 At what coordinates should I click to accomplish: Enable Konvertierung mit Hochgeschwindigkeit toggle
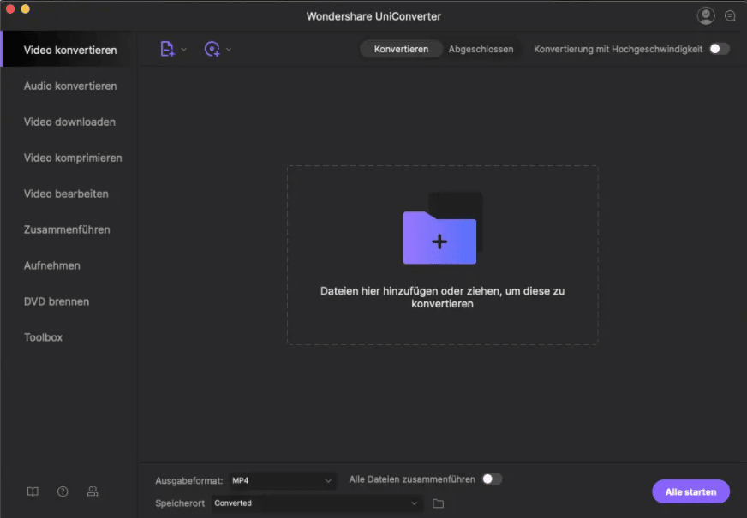click(x=720, y=49)
